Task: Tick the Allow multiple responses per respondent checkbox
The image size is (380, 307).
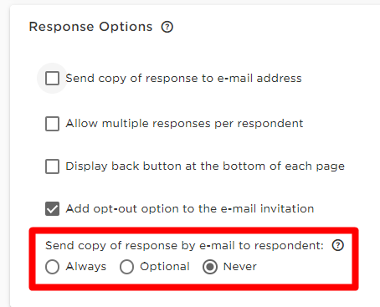Action: point(52,124)
